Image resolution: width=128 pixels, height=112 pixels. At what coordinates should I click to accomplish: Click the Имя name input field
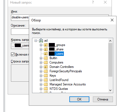pyautogui.click(x=60, y=18)
